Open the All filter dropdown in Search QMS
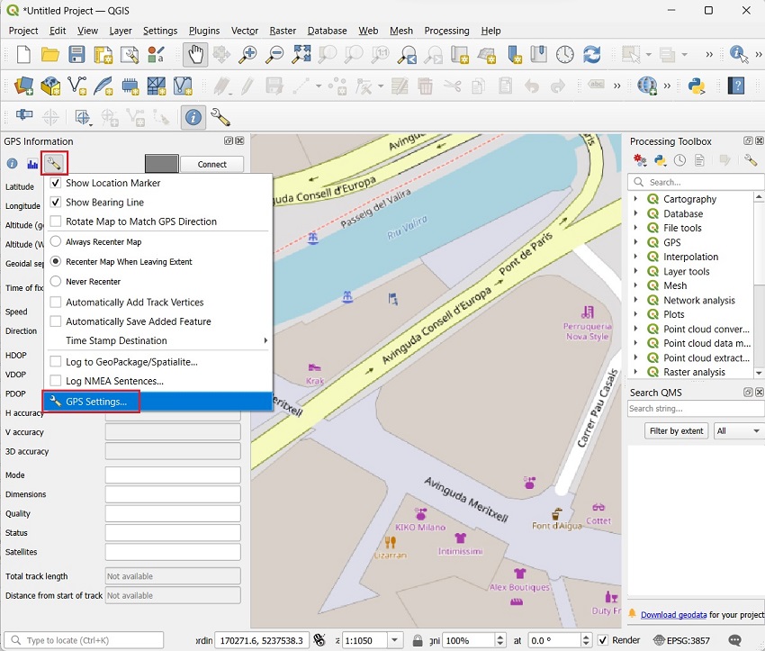Image resolution: width=765 pixels, height=651 pixels. point(738,431)
